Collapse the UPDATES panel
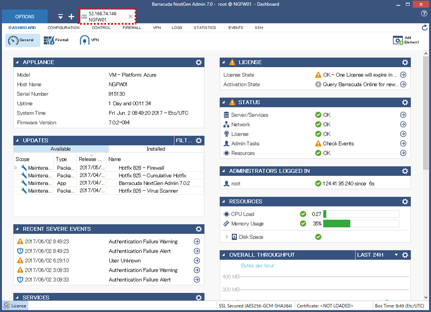This screenshot has height=312, width=431. (x=17, y=140)
